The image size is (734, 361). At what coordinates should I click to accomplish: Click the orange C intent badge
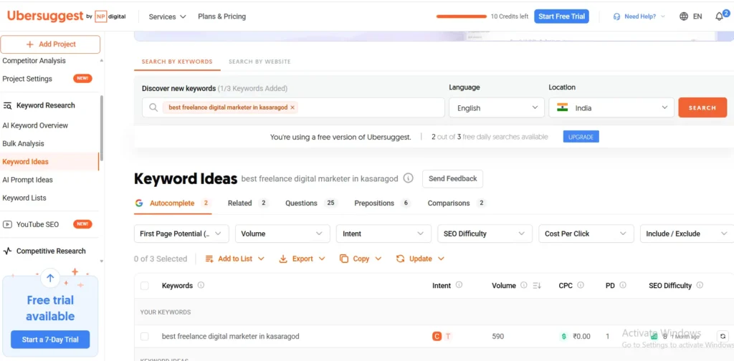[x=437, y=336]
